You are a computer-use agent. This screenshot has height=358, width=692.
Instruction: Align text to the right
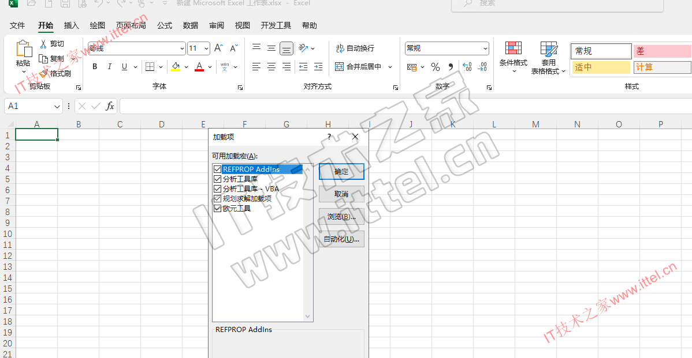click(x=287, y=66)
